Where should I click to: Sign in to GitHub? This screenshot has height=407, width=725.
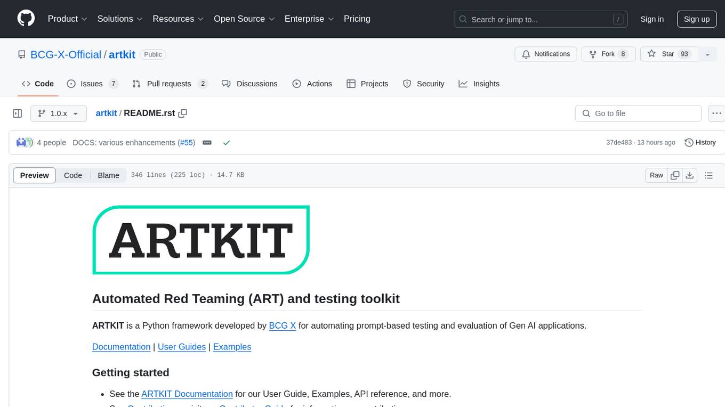(x=652, y=19)
